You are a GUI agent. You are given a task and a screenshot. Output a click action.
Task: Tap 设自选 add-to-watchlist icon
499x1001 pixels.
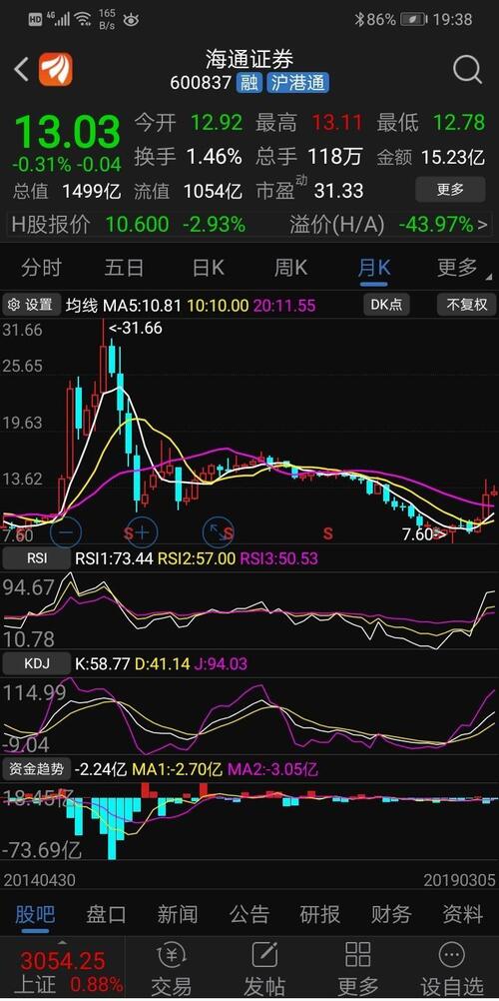452,969
